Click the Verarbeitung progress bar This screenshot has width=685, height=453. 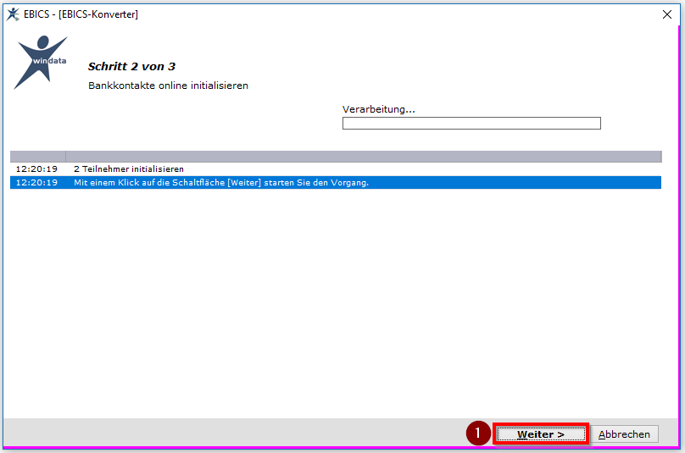click(x=471, y=123)
